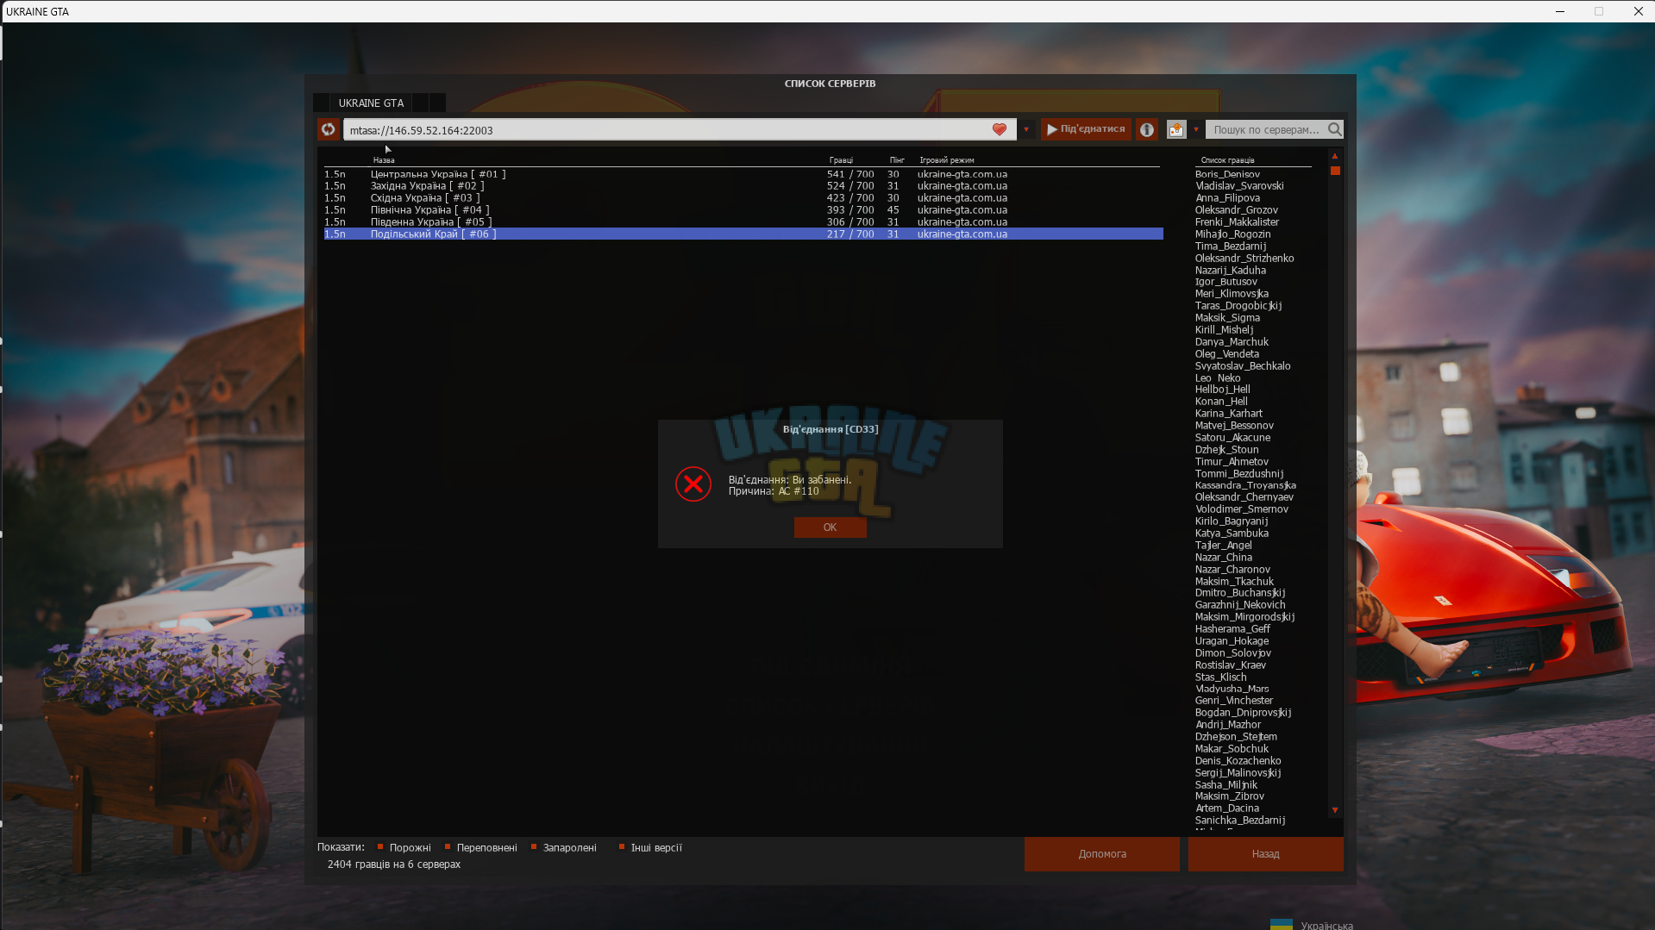Expand the dropdown arrow left of the search field
The width and height of the screenshot is (1655, 930).
tap(1196, 129)
